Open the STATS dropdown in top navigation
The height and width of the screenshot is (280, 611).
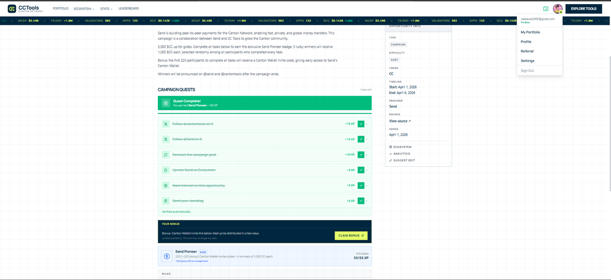(106, 9)
